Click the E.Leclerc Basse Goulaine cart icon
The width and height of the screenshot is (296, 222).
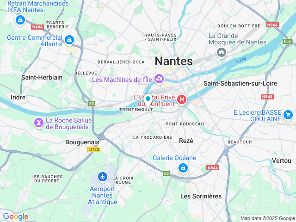pos(288,115)
